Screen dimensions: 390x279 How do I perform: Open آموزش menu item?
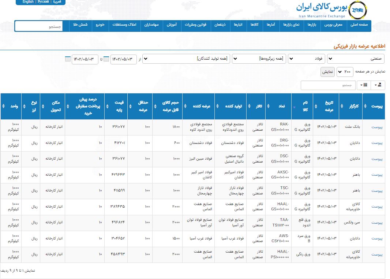[172, 25]
